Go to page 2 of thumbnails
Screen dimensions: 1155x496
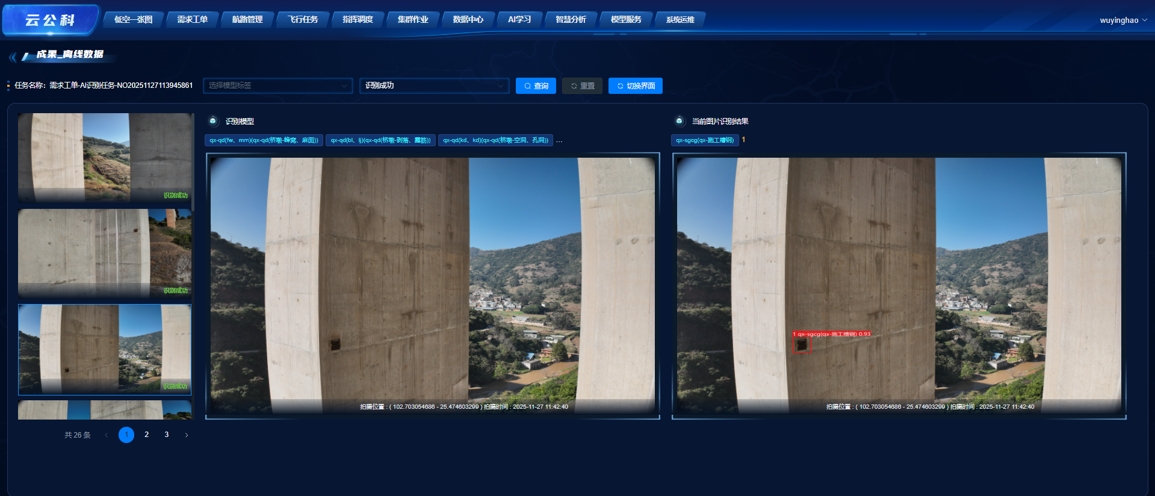click(x=146, y=435)
